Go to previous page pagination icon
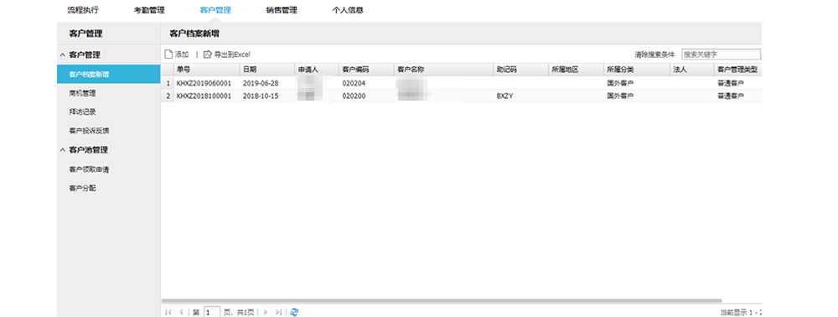Image resolution: width=838 pixels, height=317 pixels. 182,312
